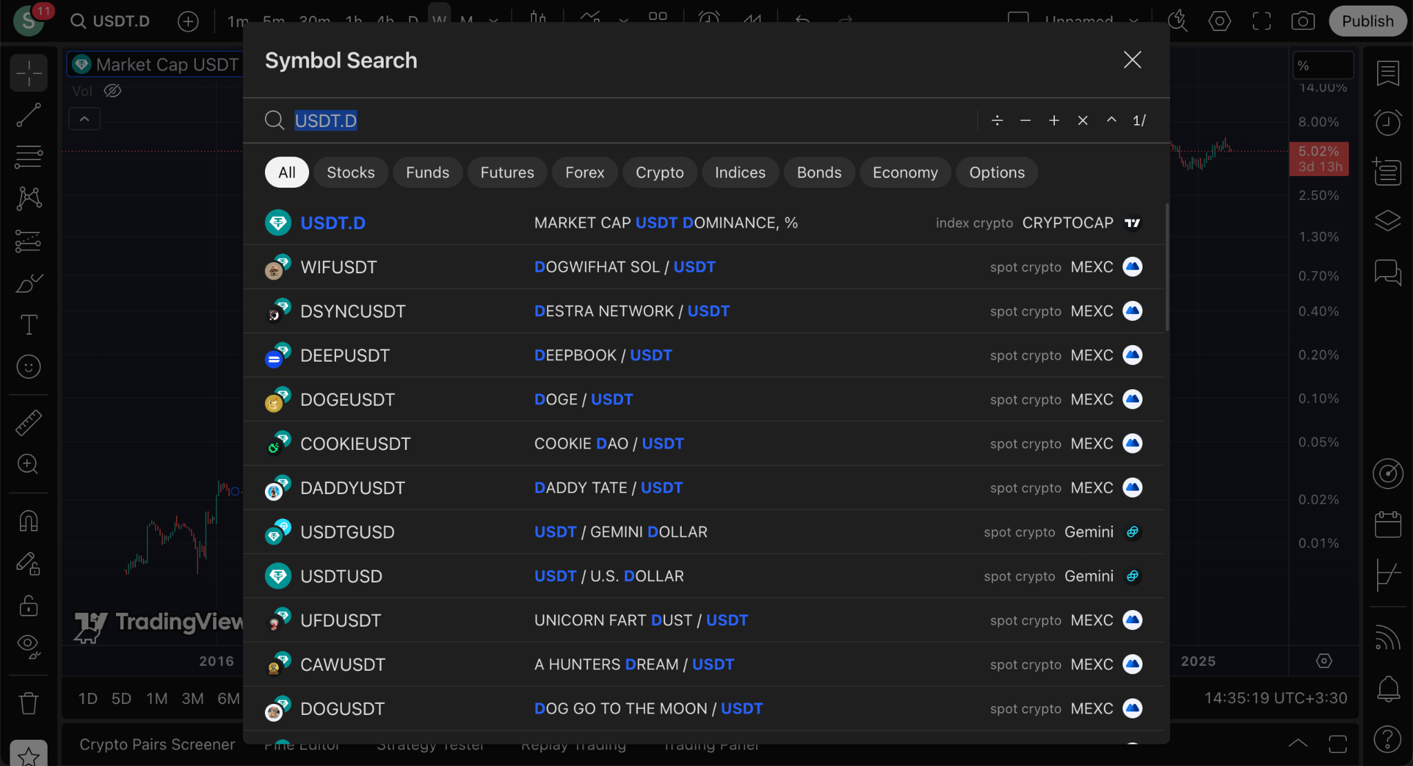Select the Options filter tab
Screen dimensions: 1413x766
(x=997, y=173)
